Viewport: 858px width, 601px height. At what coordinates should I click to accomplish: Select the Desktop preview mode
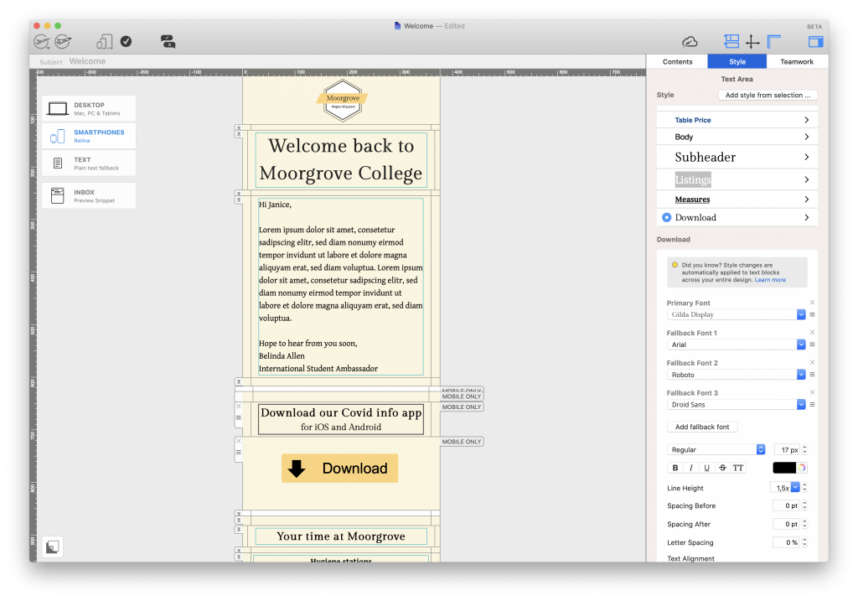coord(89,108)
